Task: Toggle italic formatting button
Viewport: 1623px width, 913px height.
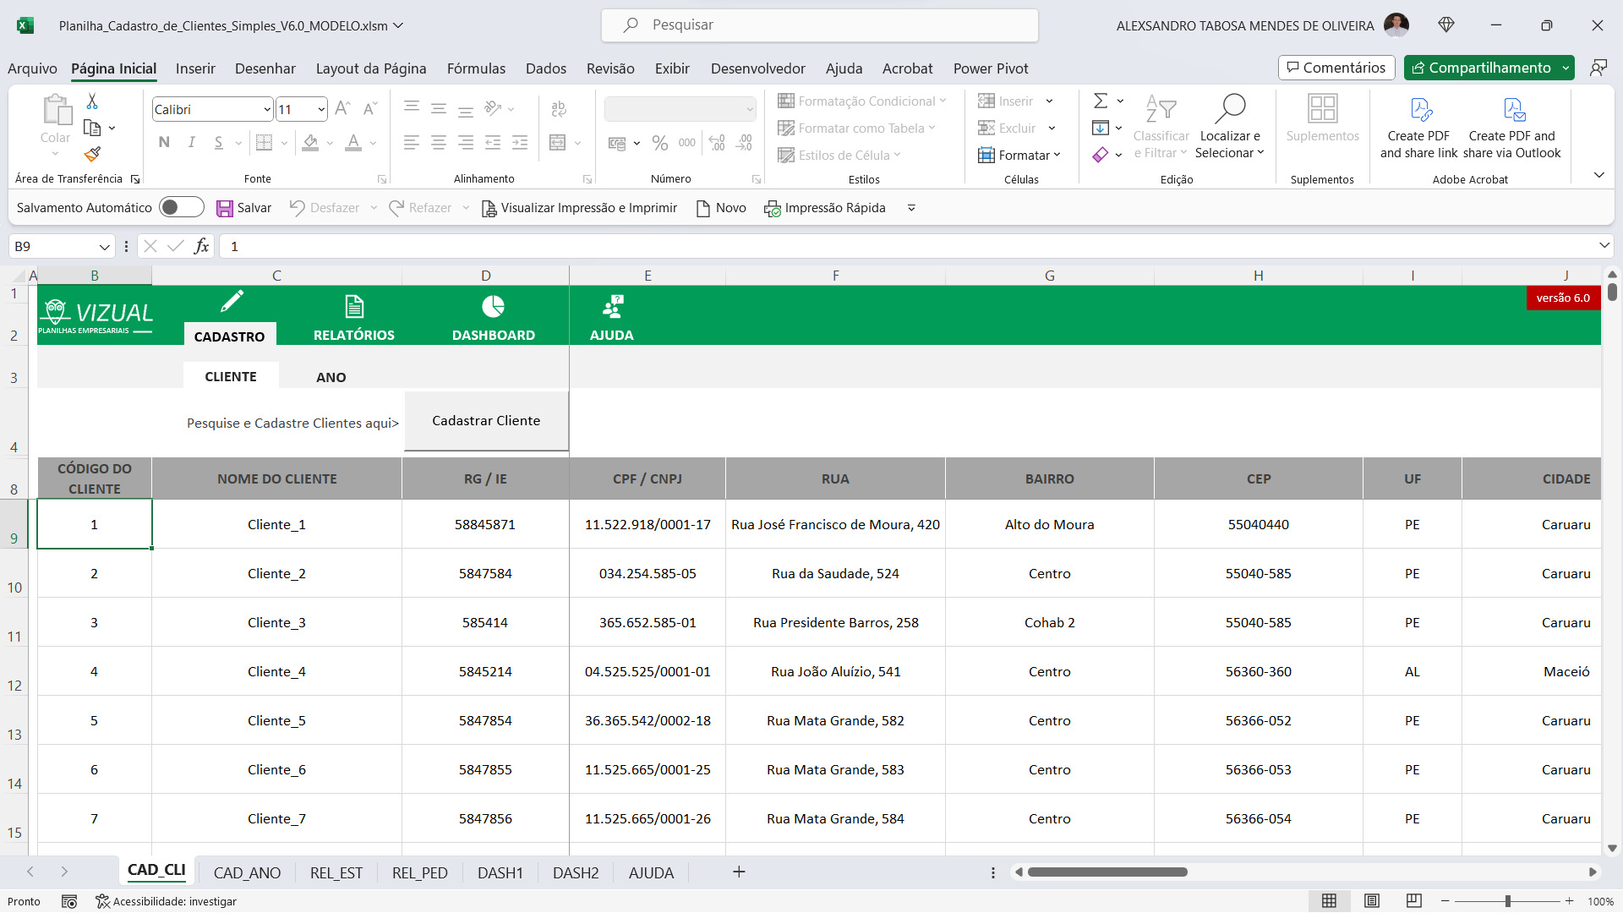Action: click(x=192, y=143)
